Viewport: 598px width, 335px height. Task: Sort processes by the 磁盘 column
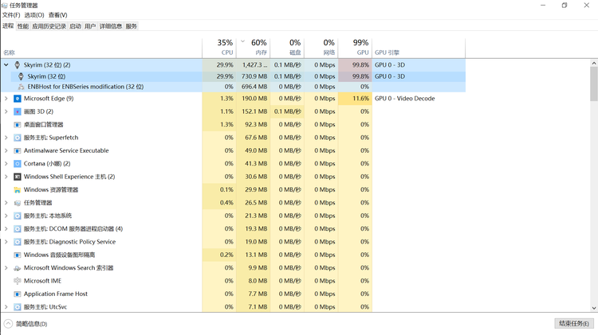(287, 48)
